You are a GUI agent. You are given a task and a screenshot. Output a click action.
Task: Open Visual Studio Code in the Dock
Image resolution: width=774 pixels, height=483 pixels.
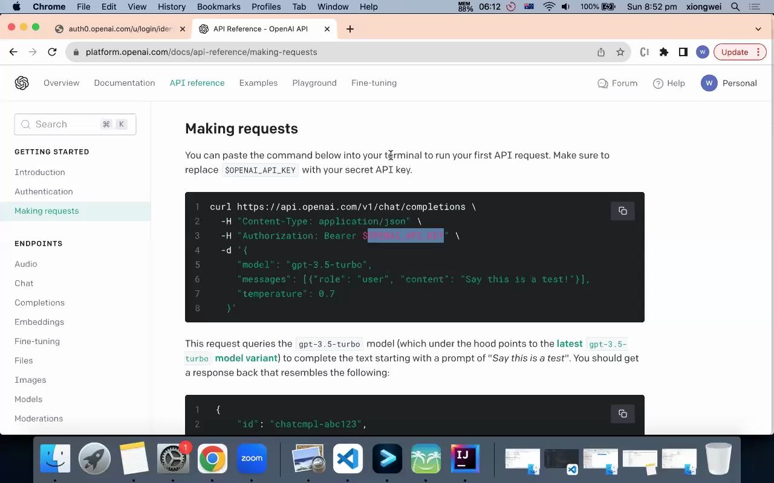348,459
